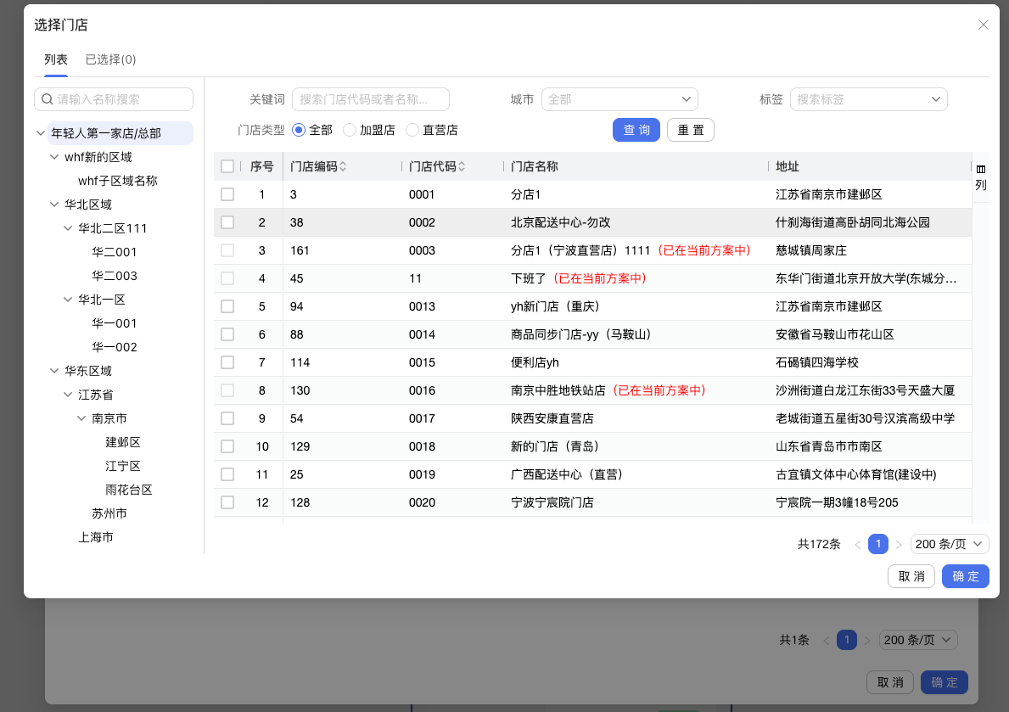Open the 城市 dropdown

619,99
